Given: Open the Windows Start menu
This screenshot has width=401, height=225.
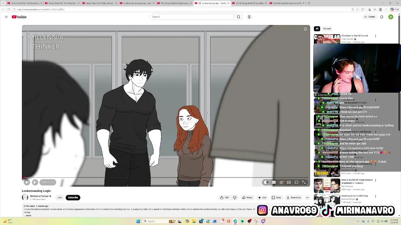Looking at the screenshot, I should [x=138, y=221].
